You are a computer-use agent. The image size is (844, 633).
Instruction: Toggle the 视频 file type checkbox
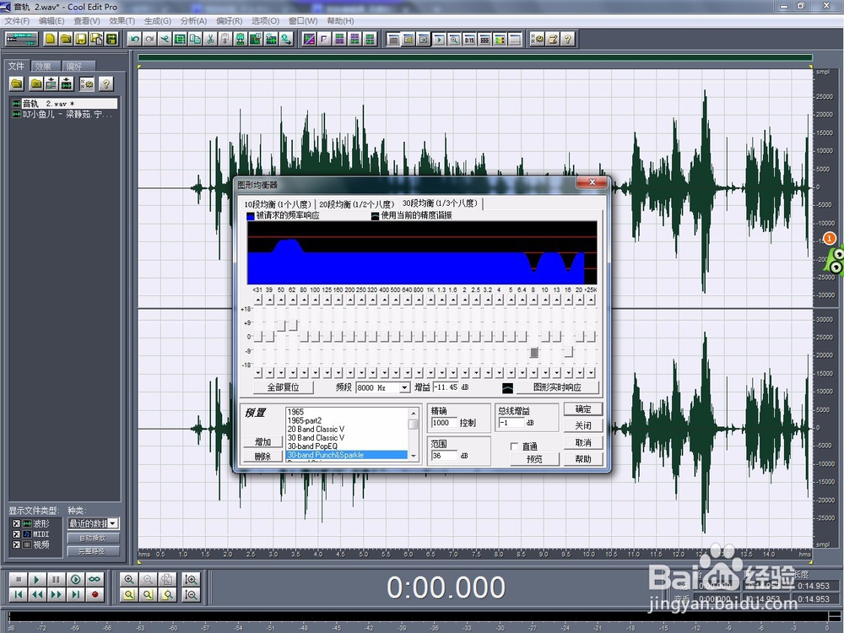[x=16, y=544]
